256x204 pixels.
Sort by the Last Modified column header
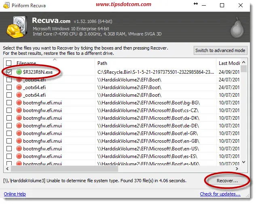228,63
